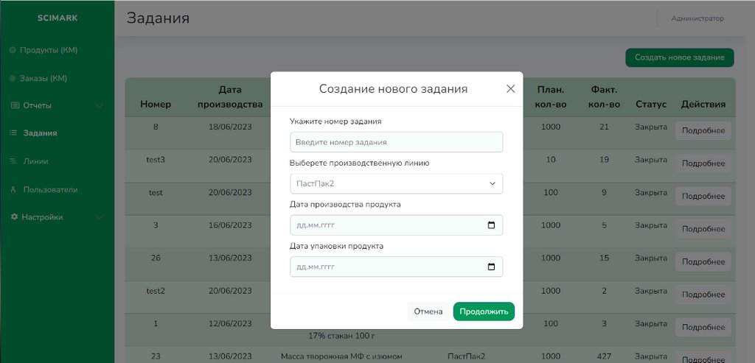Screen dimensions: 755x363
Task: Click Подробнее for task 3
Action: point(703,229)
